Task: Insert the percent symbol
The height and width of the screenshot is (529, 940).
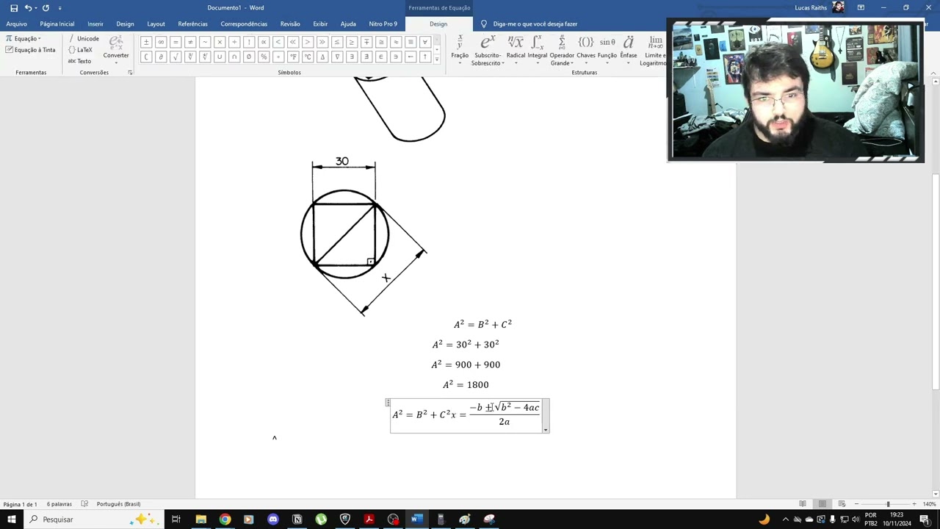Action: pyautogui.click(x=264, y=57)
